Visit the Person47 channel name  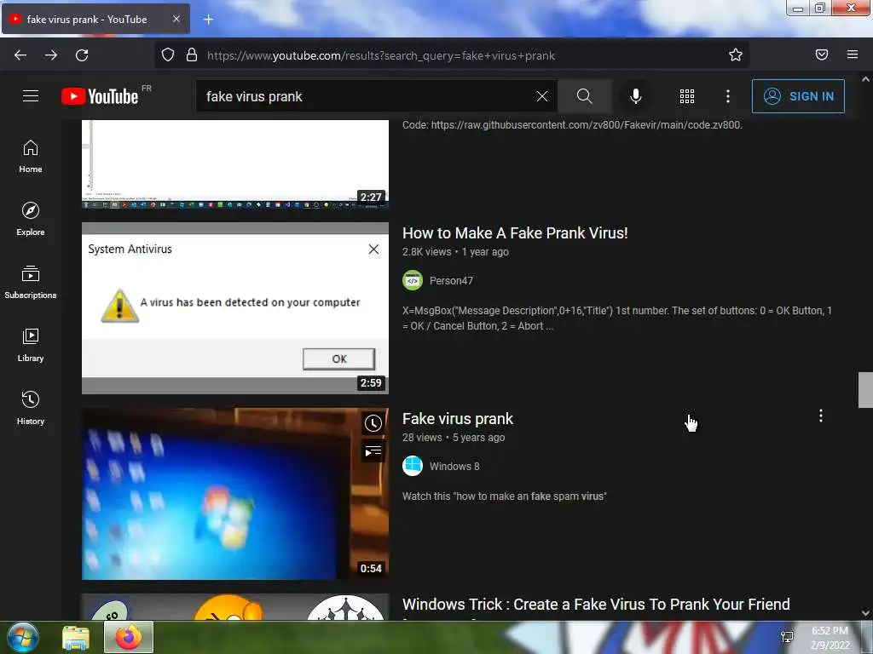coord(451,281)
